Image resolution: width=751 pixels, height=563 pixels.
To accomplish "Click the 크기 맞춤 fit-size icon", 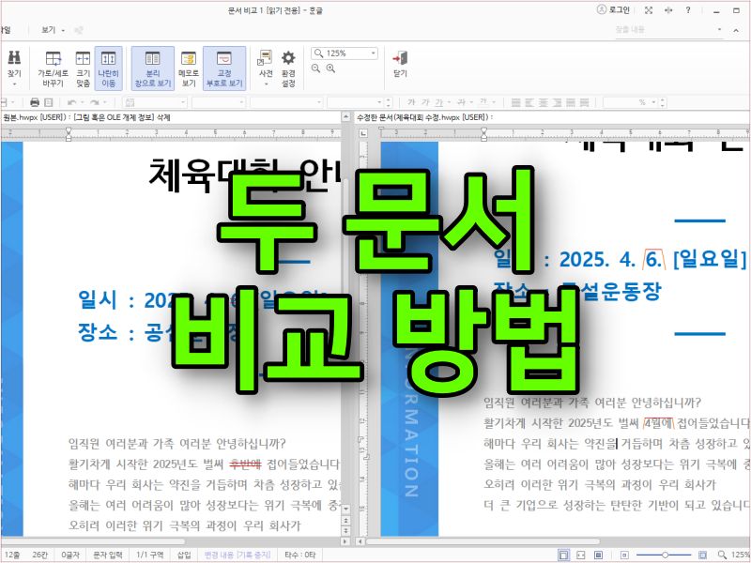I will (82, 56).
